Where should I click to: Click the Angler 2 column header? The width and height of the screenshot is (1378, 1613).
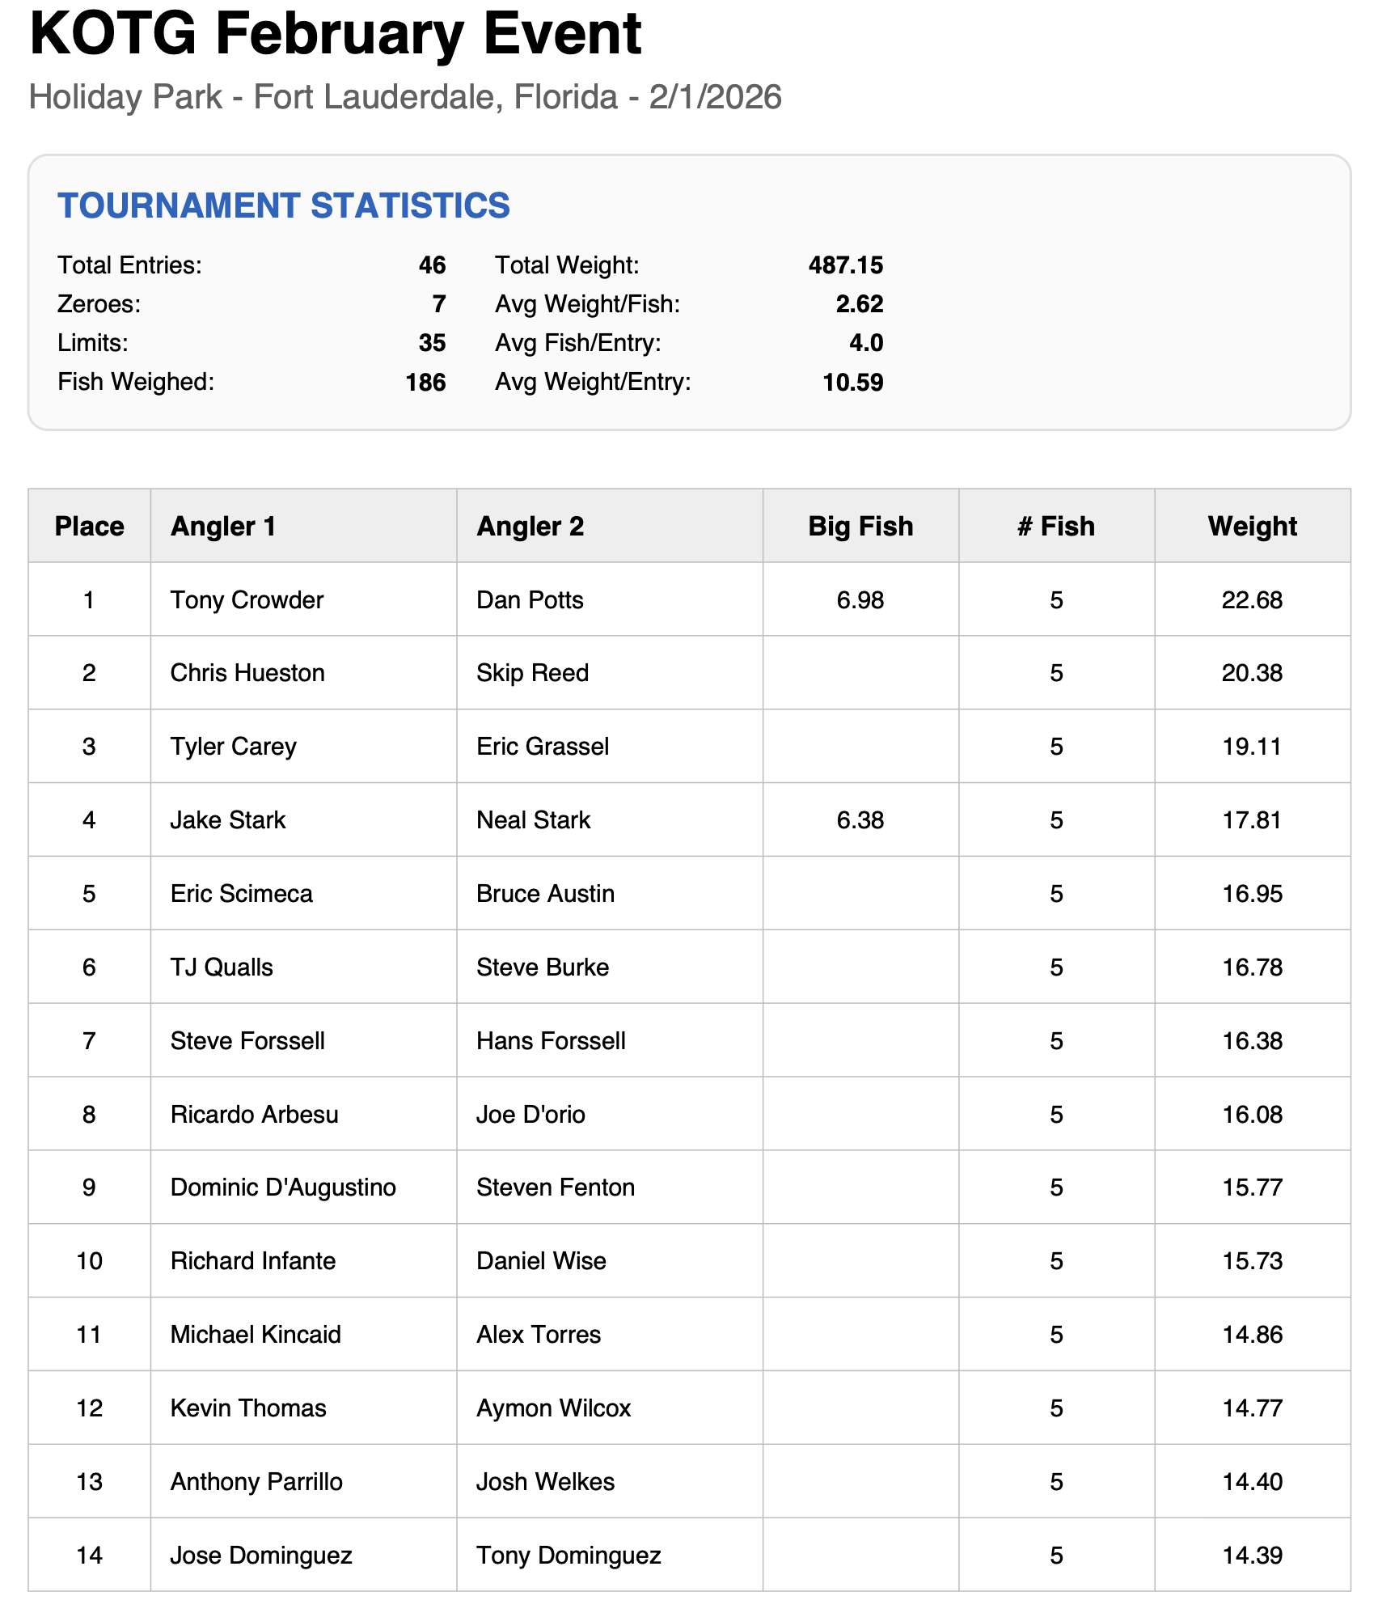pyautogui.click(x=530, y=527)
